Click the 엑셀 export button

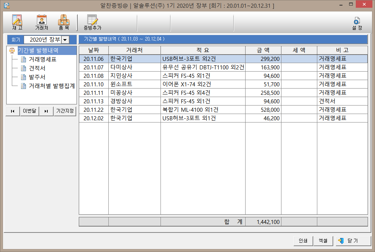coord(323,241)
